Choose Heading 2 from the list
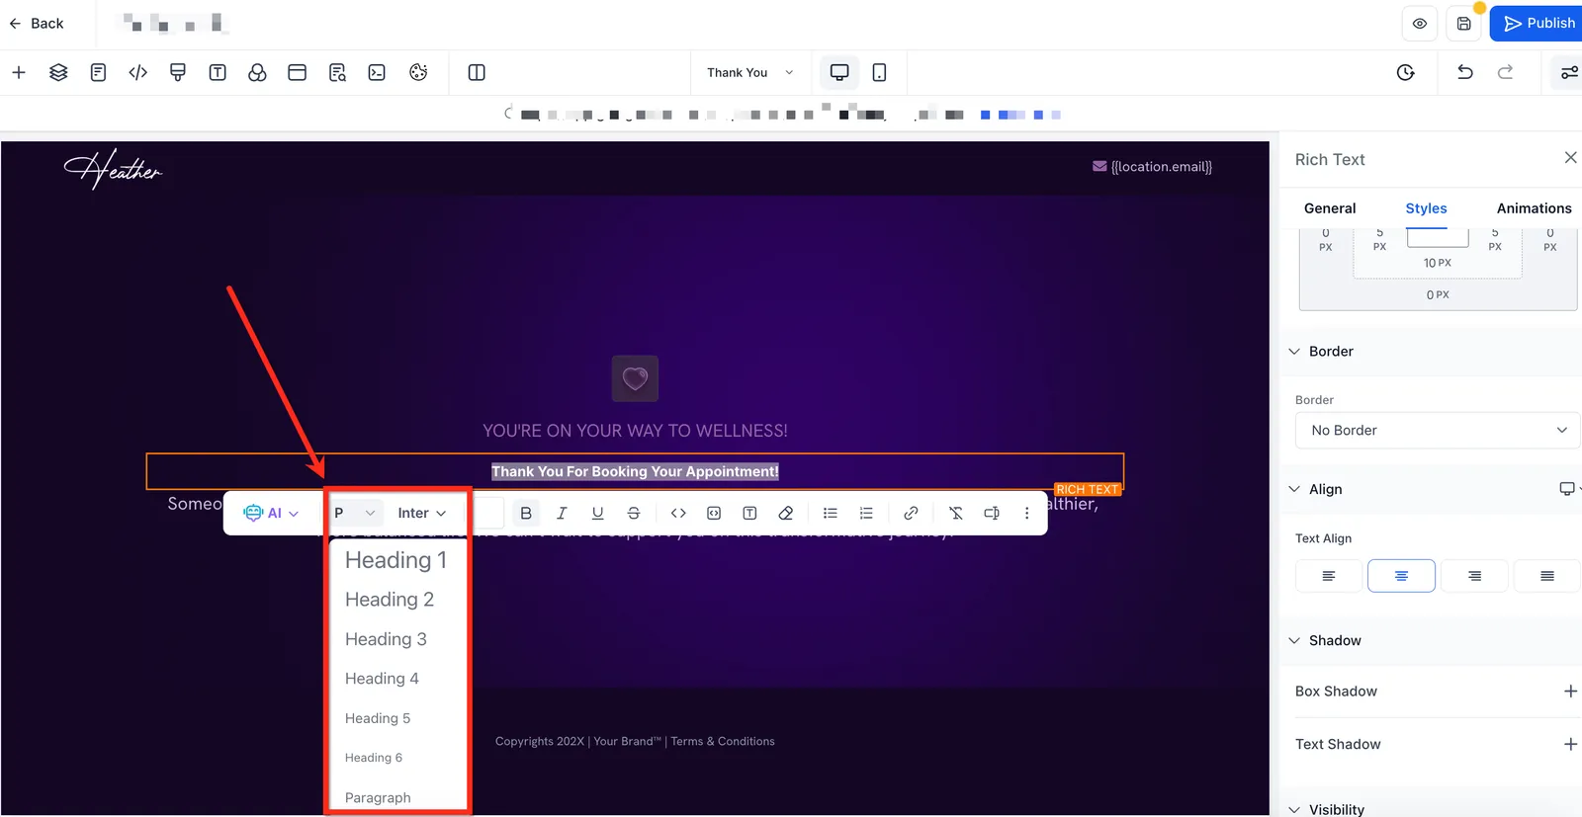Screen dimensions: 1582x817 coord(390,600)
